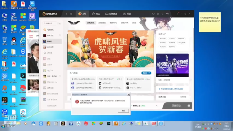
Task: Close the Origin.exe error dialog
Action: tap(128, 95)
